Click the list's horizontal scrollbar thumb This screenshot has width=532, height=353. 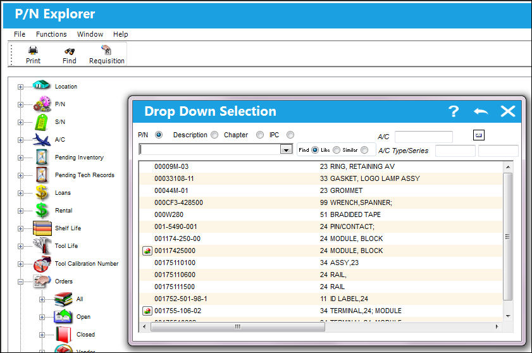click(237, 326)
